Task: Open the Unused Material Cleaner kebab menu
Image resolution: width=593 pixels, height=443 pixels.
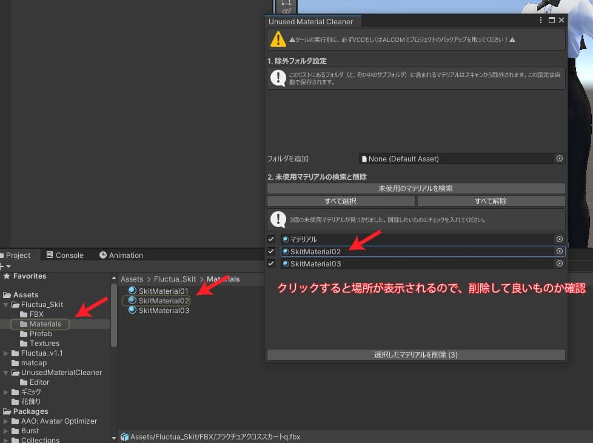Action: tap(541, 21)
